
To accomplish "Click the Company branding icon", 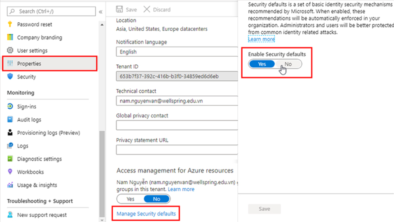I will click(10, 37).
